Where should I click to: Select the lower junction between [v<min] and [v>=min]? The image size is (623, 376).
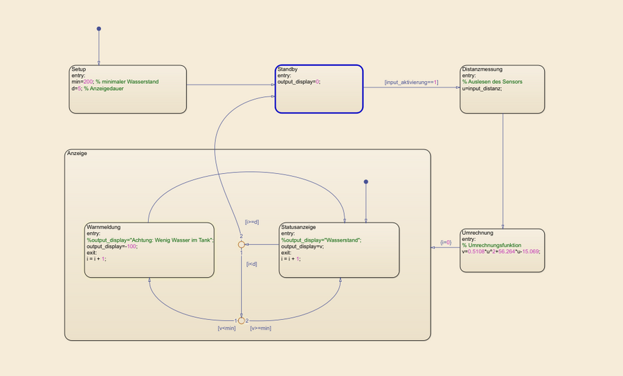pos(241,321)
